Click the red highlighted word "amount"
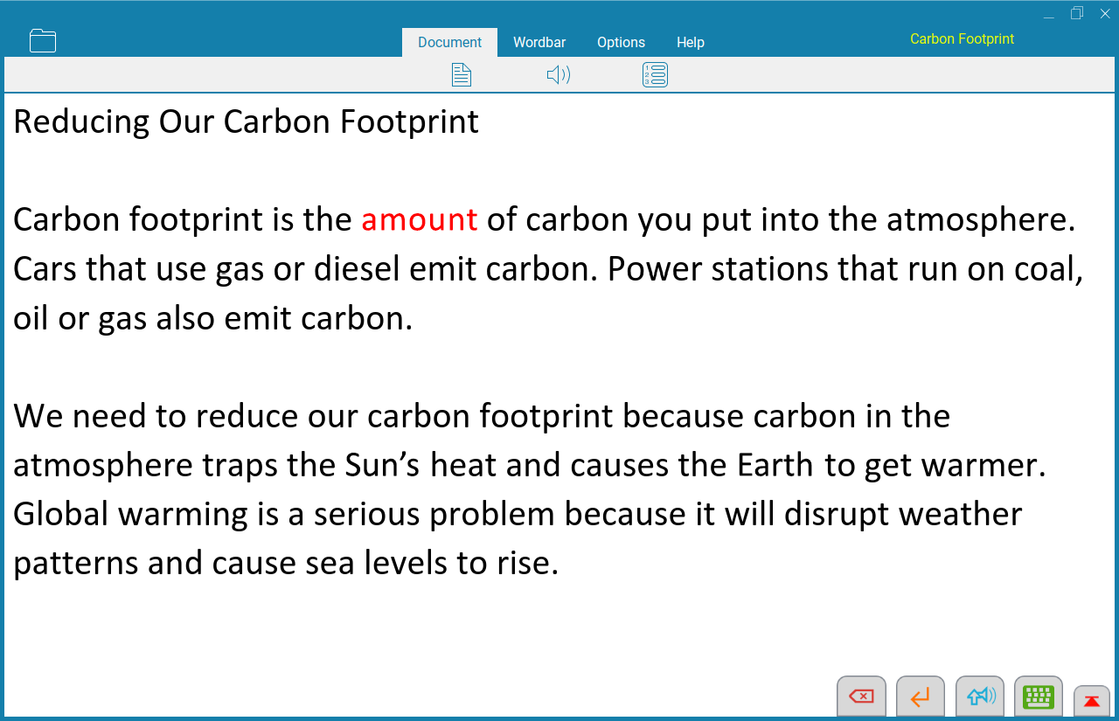The height and width of the screenshot is (721, 1119). [x=419, y=219]
